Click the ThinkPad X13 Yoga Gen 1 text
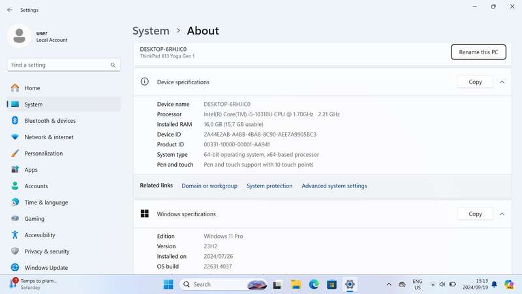Viewport: 522px width, 294px height. click(167, 56)
